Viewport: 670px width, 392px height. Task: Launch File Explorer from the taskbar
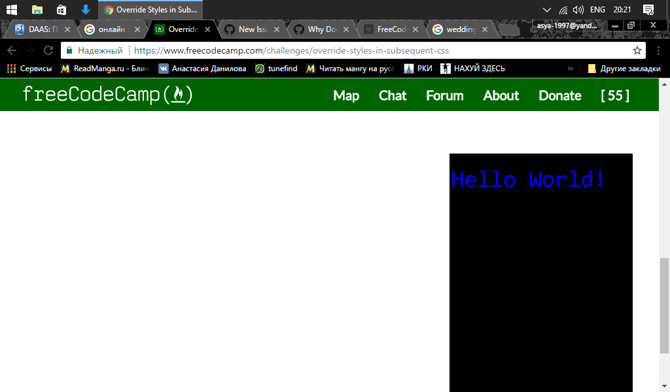37,10
